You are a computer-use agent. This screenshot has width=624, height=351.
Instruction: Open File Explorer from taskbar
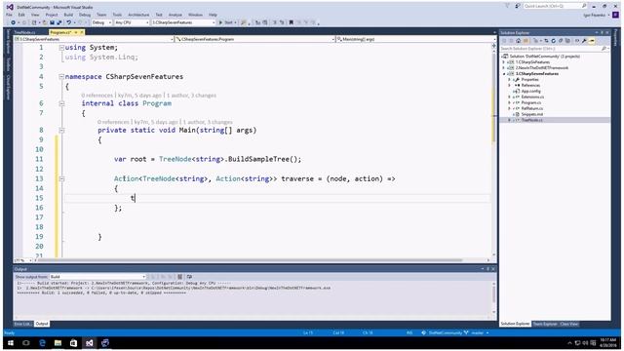pos(58,342)
